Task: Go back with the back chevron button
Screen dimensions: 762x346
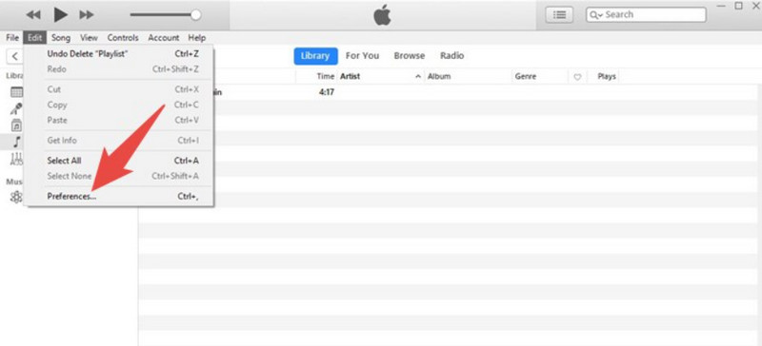Action: (15, 56)
